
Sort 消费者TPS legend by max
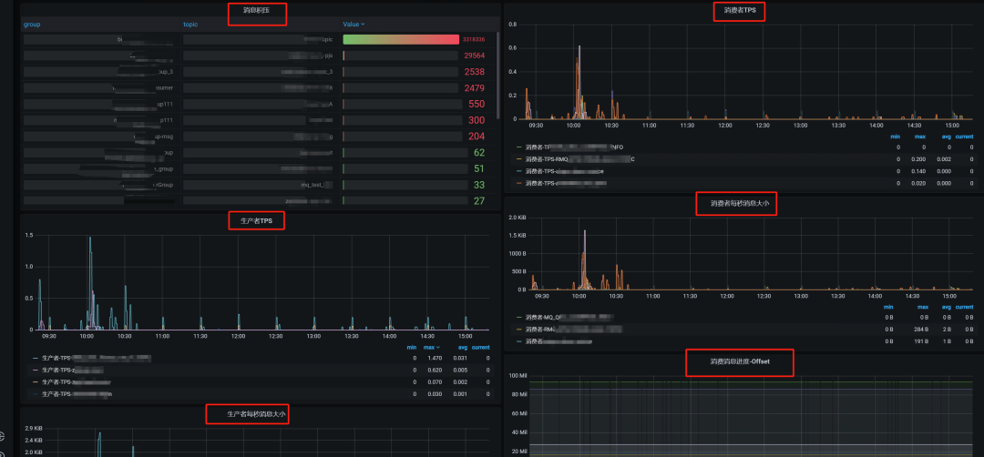tap(922, 137)
